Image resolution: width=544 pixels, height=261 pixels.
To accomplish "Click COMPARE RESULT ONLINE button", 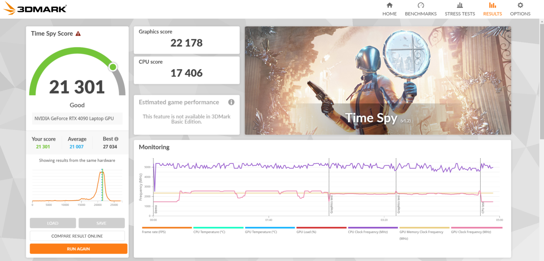I will click(77, 236).
